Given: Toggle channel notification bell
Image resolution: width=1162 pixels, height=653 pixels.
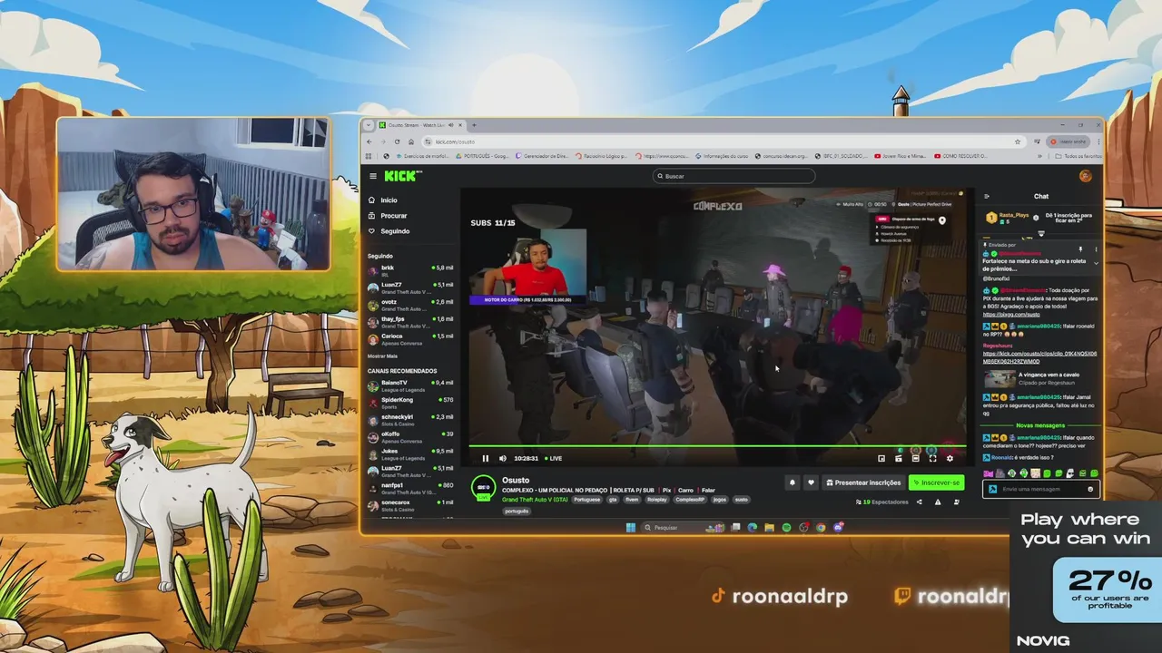Looking at the screenshot, I should pyautogui.click(x=792, y=482).
